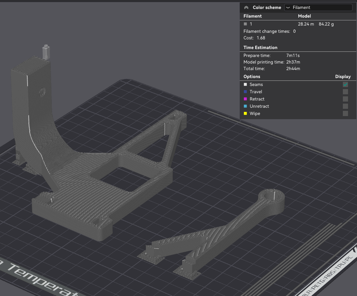Screen dimensions: 357x296
Task: Enable the Wipe display checkbox
Action: pos(345,113)
